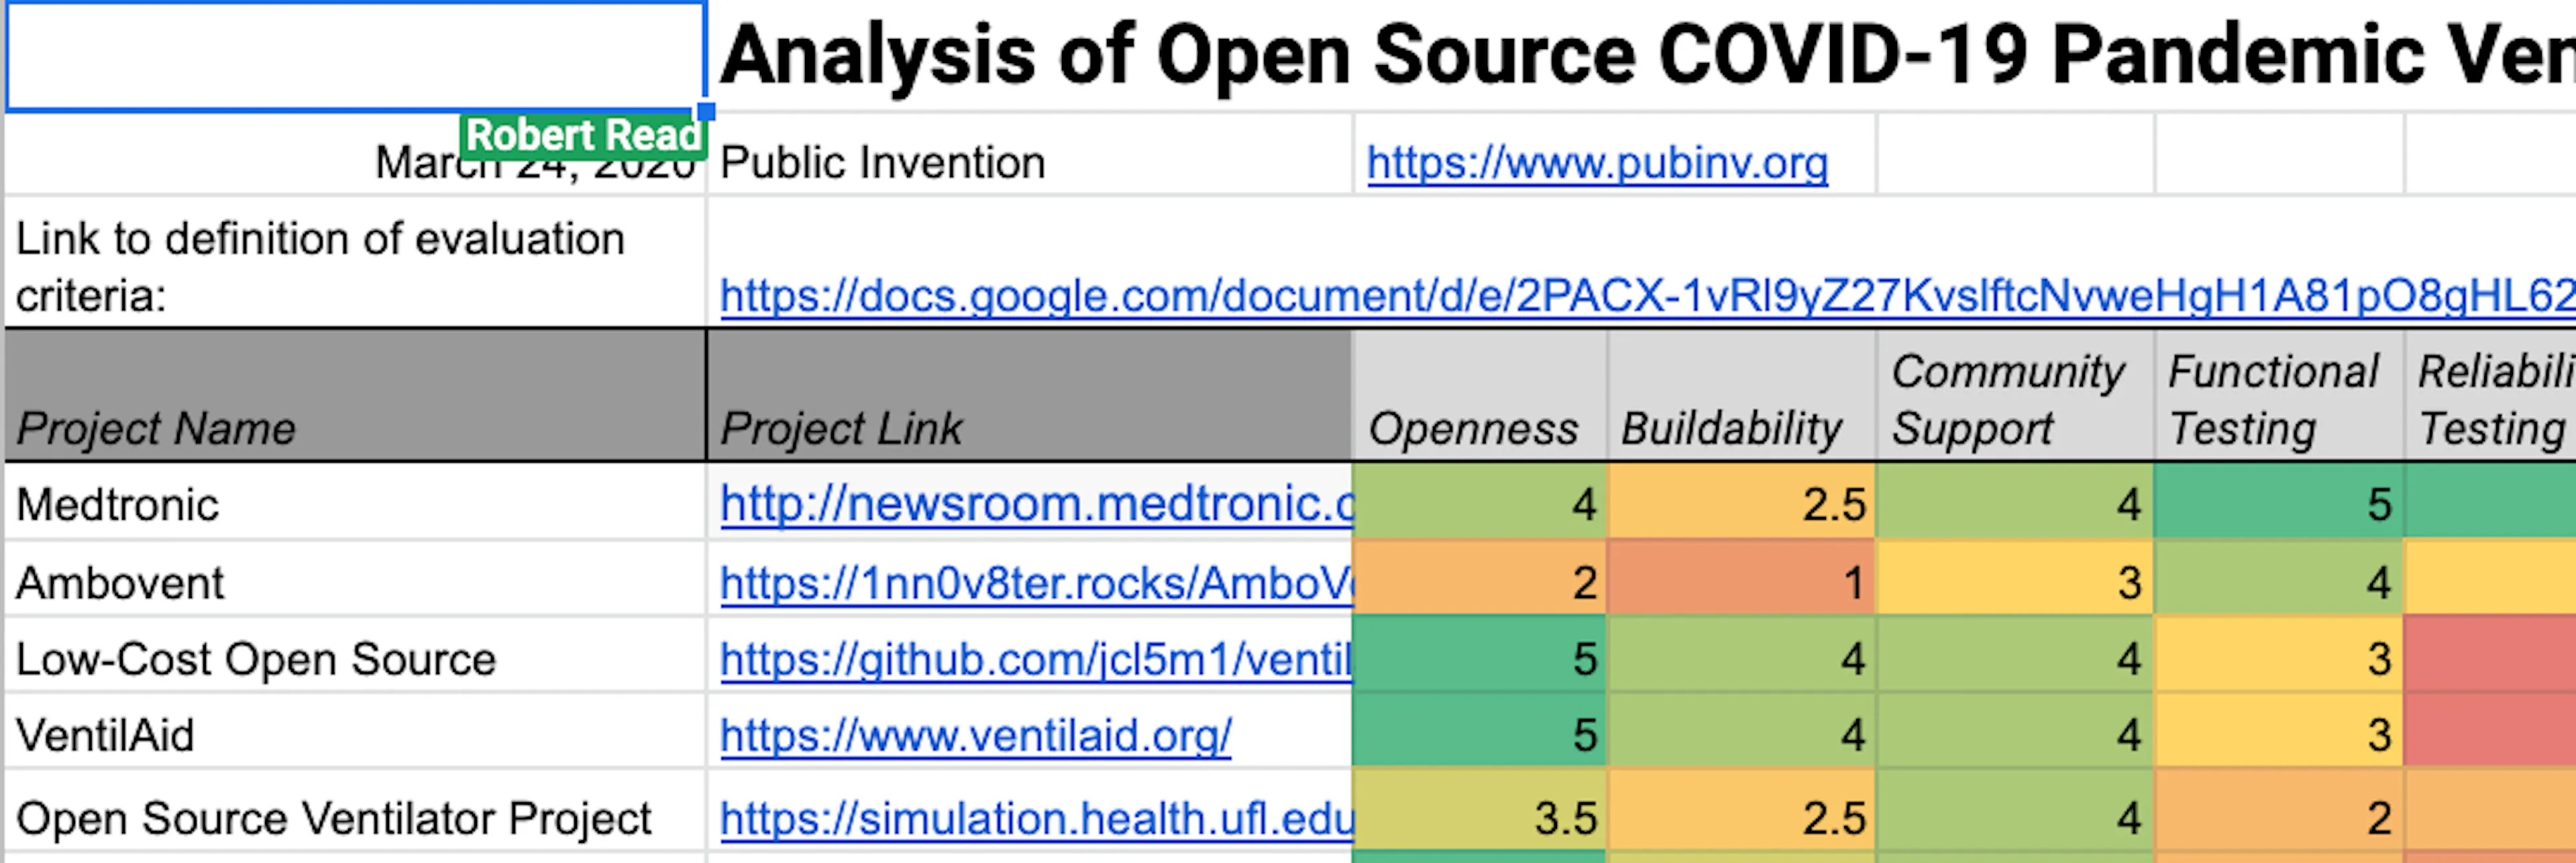
Task: Select the Functional Testing header cell
Action: pyautogui.click(x=2279, y=395)
